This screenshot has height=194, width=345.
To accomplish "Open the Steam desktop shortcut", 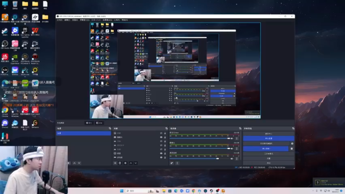I will pos(5,31).
